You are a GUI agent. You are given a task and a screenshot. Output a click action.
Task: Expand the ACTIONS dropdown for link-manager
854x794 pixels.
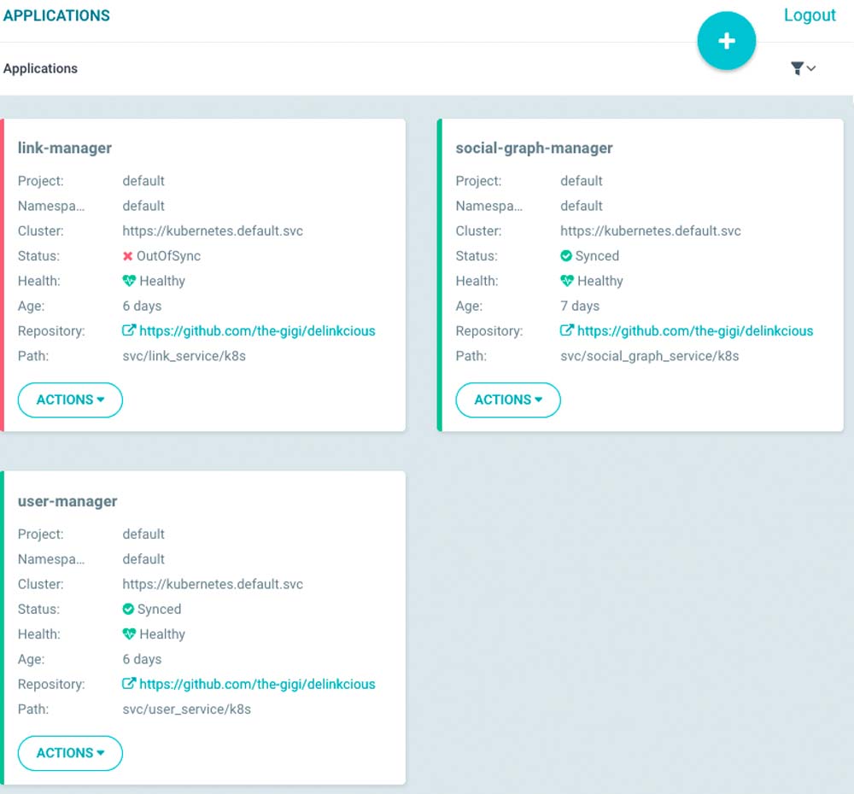click(70, 400)
